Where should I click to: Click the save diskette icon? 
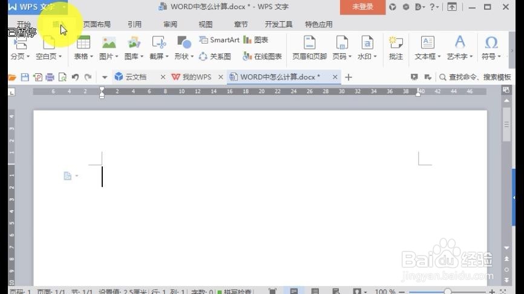[25, 77]
